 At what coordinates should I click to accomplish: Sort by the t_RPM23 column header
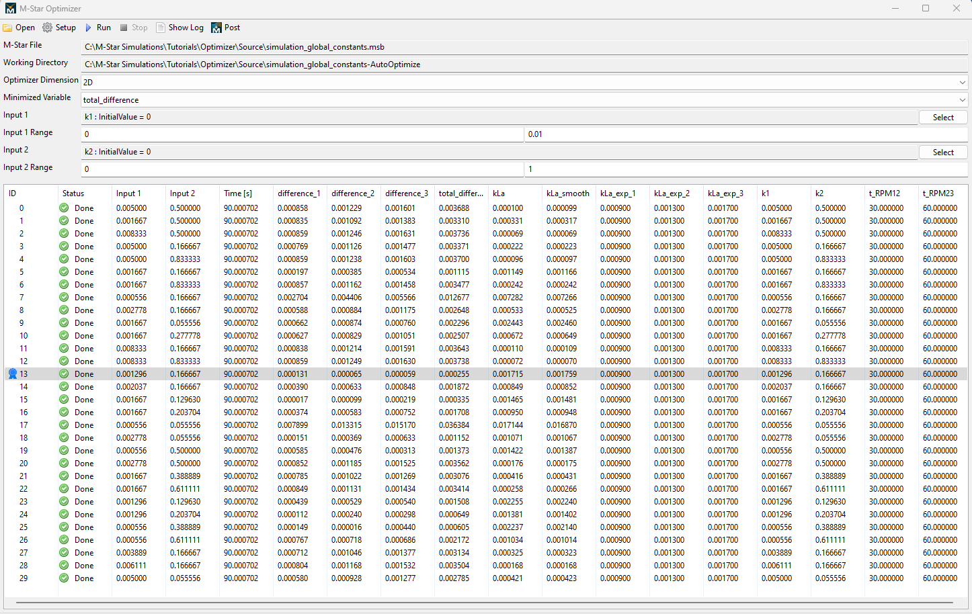point(943,193)
